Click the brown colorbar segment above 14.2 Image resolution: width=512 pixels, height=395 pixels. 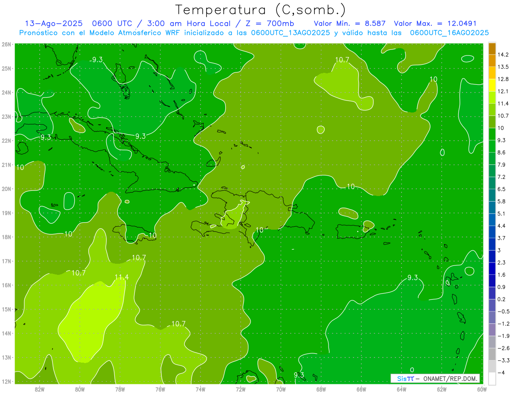coord(492,49)
